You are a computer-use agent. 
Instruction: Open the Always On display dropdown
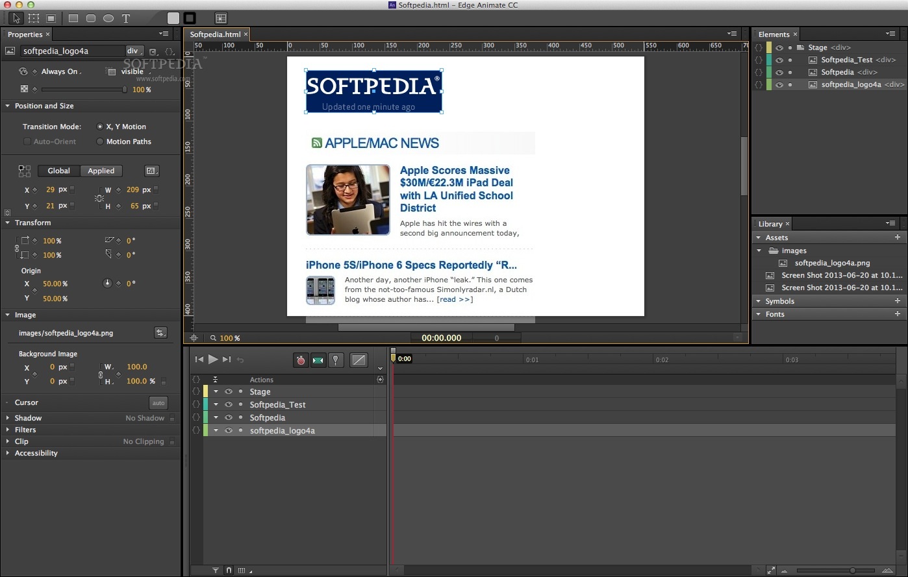60,71
